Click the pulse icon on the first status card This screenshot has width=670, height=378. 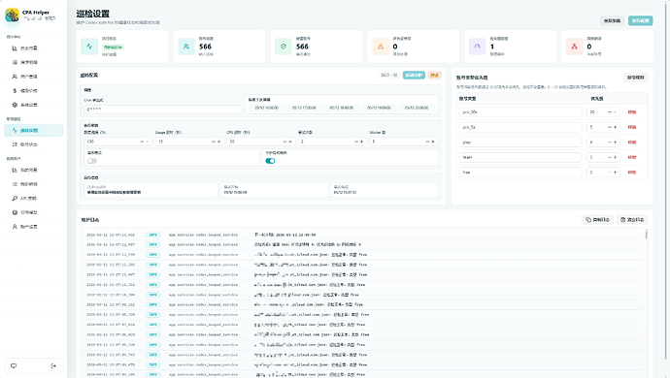89,47
